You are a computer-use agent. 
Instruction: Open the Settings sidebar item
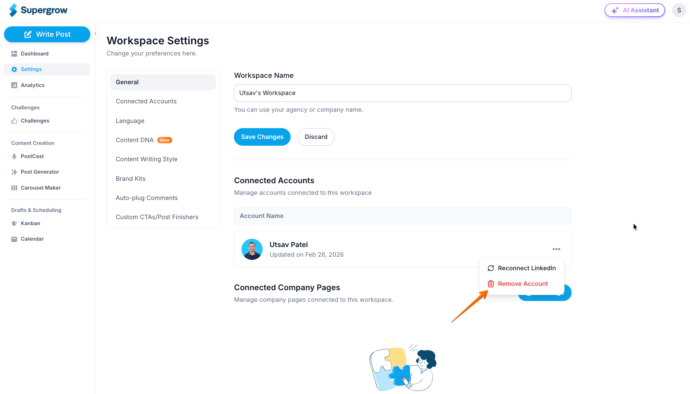47,69
